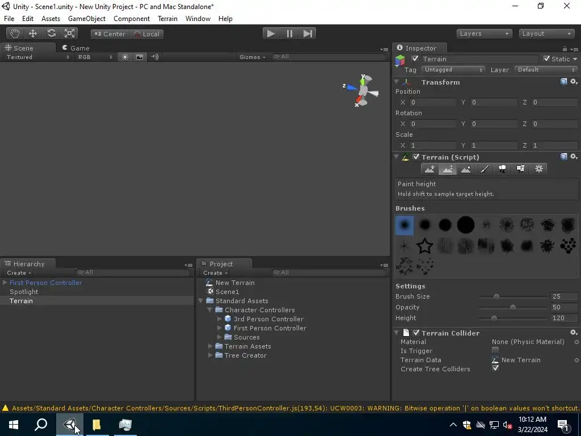This screenshot has height=436, width=581.
Task: Open Transform component gear menu
Action: coord(574,82)
